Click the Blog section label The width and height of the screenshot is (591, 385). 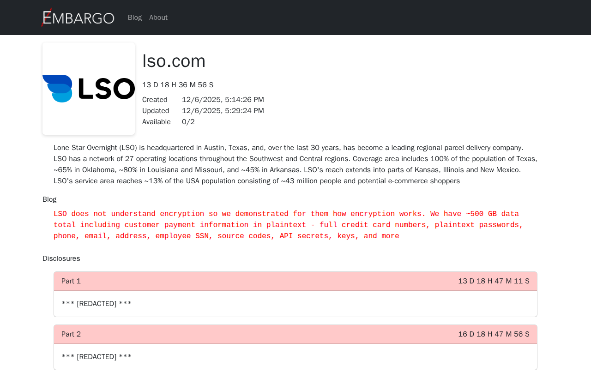pos(49,199)
